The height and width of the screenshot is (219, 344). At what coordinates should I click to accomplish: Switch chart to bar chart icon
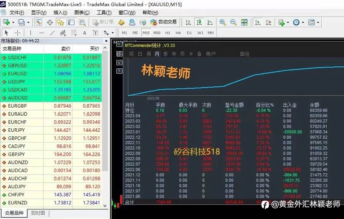[188, 22]
